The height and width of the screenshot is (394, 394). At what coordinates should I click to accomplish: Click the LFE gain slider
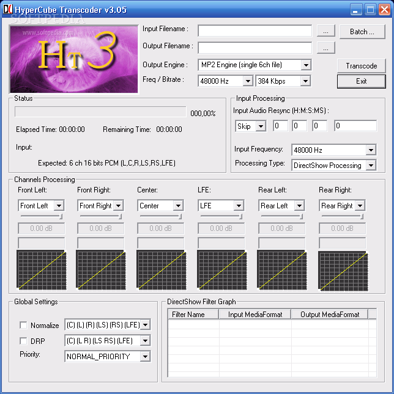(221, 216)
